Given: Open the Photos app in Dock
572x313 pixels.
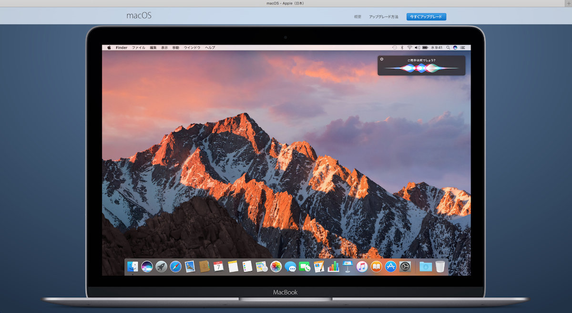Looking at the screenshot, I should pos(276,267).
